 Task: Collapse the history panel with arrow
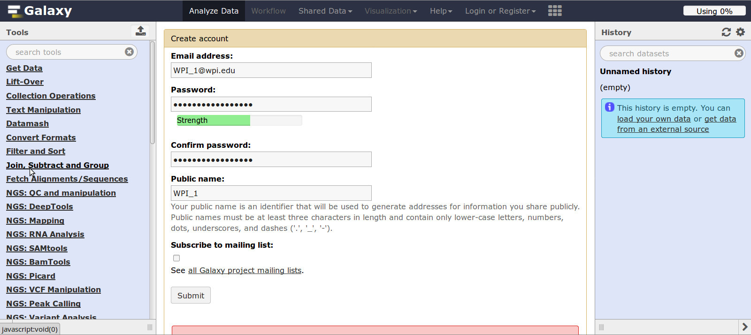744,327
